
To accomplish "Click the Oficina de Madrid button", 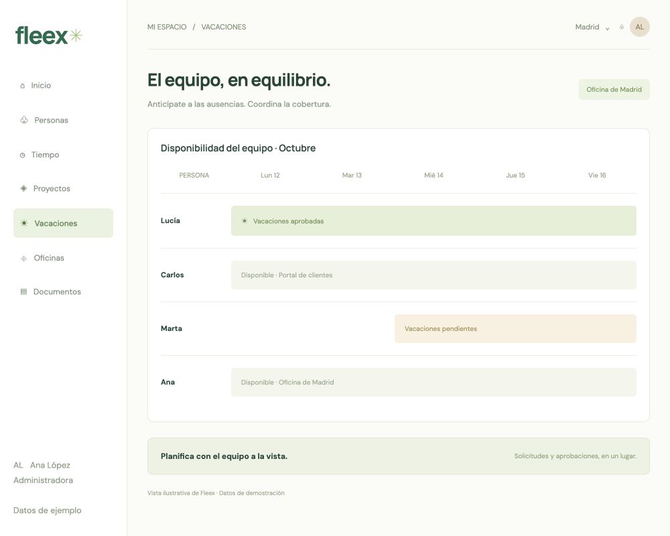I will [614, 89].
